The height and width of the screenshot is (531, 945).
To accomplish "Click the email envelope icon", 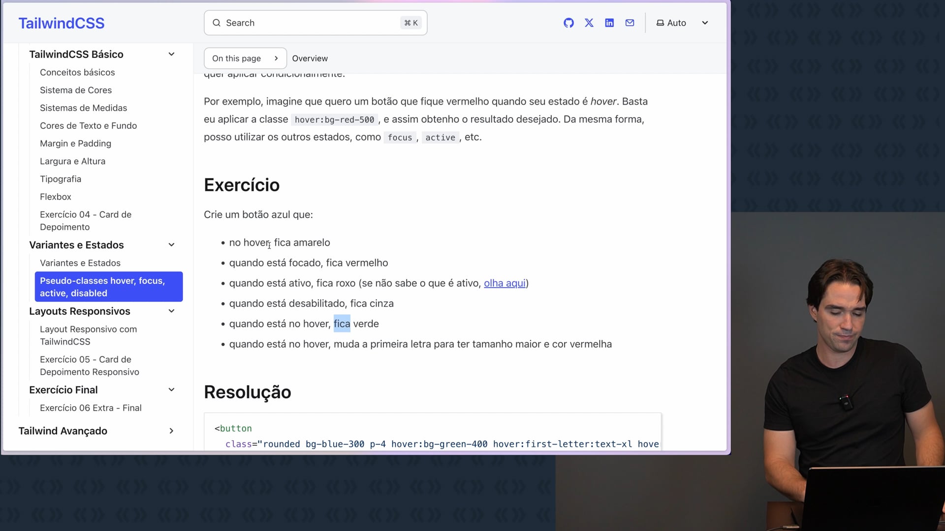I will point(630,23).
